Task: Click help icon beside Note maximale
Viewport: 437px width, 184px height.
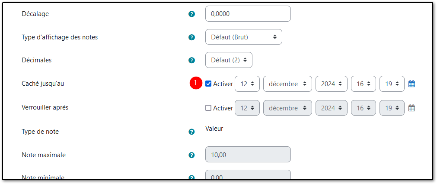Action: [192, 155]
